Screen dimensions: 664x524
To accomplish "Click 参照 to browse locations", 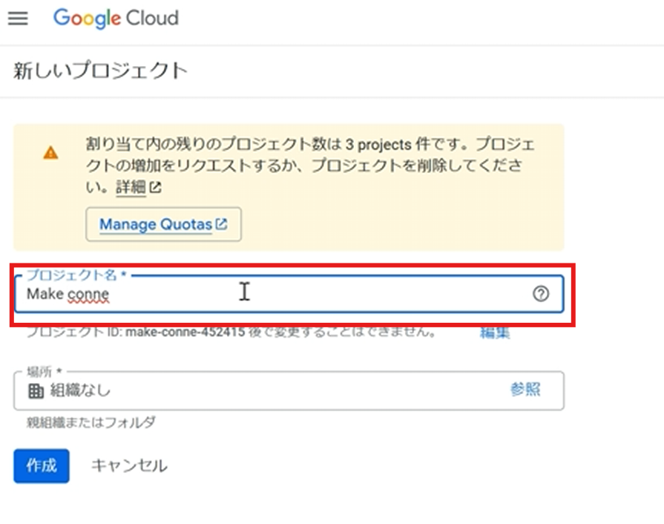I will 525,390.
